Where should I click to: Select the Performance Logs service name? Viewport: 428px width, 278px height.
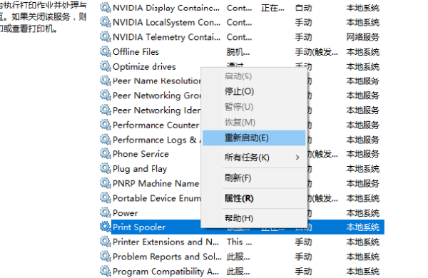pyautogui.click(x=157, y=140)
